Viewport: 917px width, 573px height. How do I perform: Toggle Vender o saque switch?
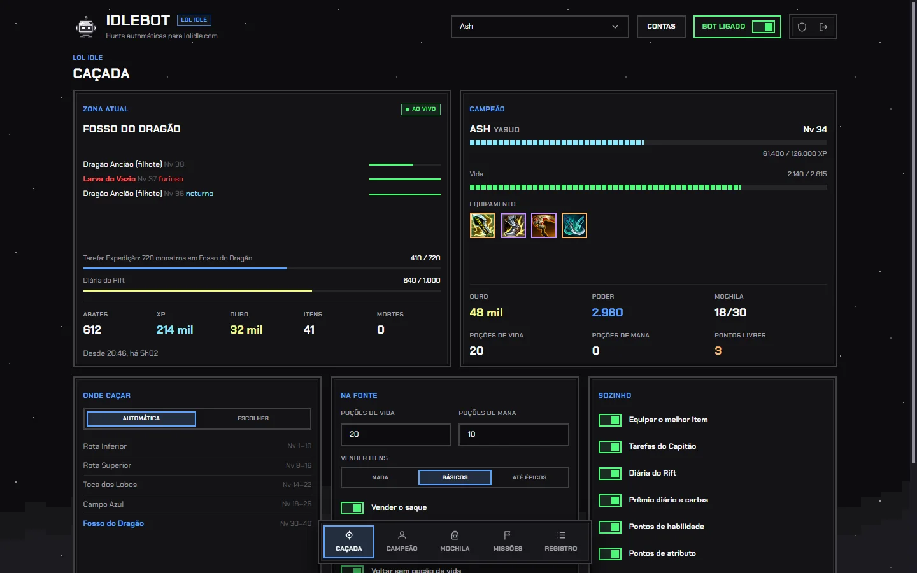coord(352,507)
